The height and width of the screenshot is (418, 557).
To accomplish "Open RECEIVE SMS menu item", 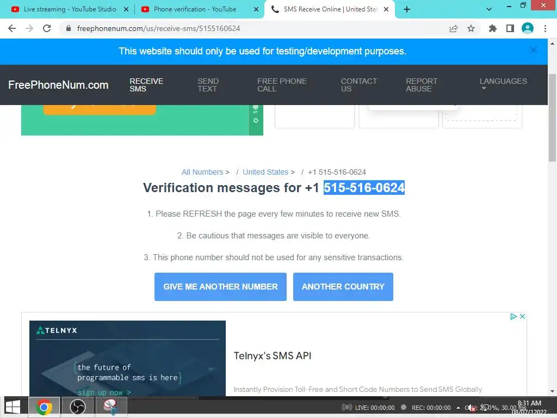I will click(146, 85).
